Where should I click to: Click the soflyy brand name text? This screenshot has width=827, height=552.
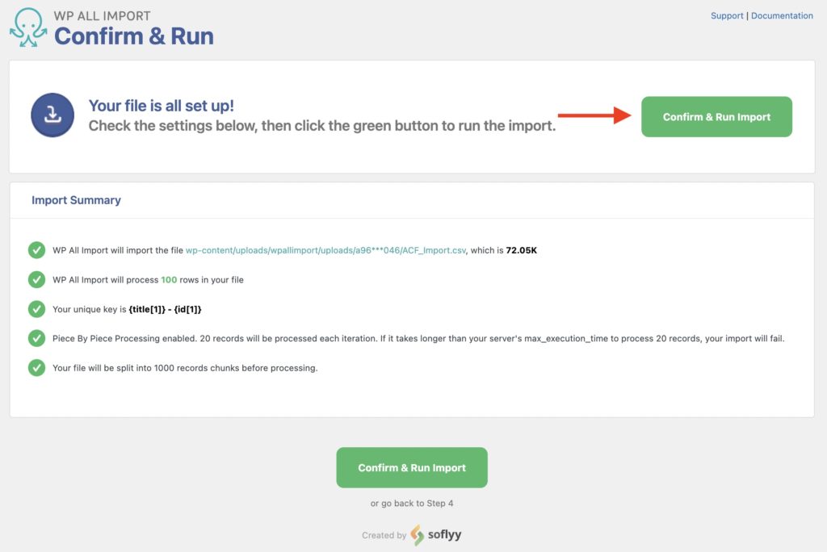(444, 535)
